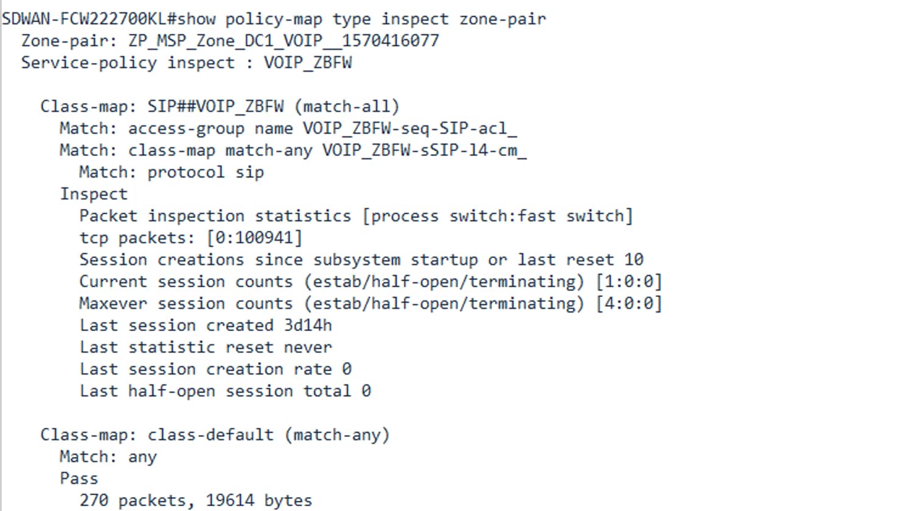Click the Last statistic reset never line

pyautogui.click(x=206, y=347)
